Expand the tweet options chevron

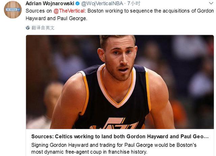pyautogui.click(x=211, y=3)
